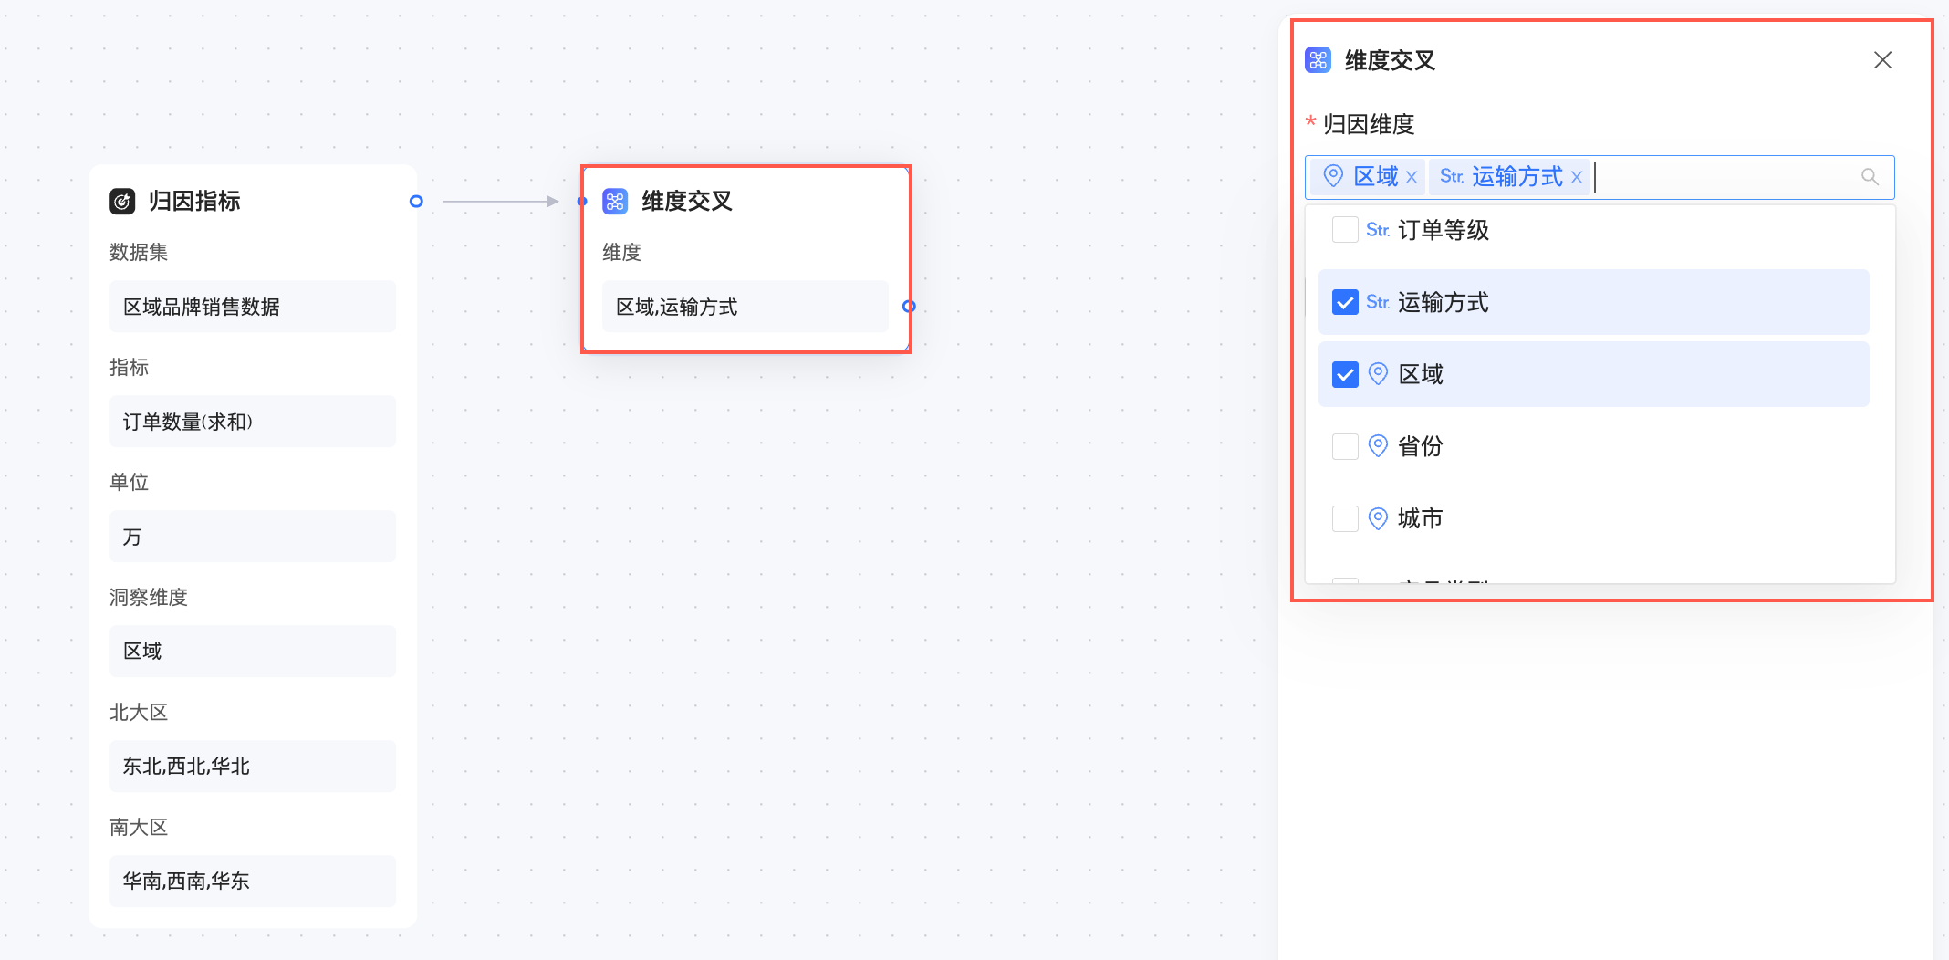
Task: Click the Str type icon beside 订单等级
Action: pos(1378,230)
